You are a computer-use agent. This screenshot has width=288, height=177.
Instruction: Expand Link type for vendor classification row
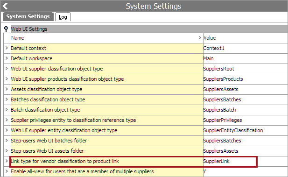click(x=7, y=161)
